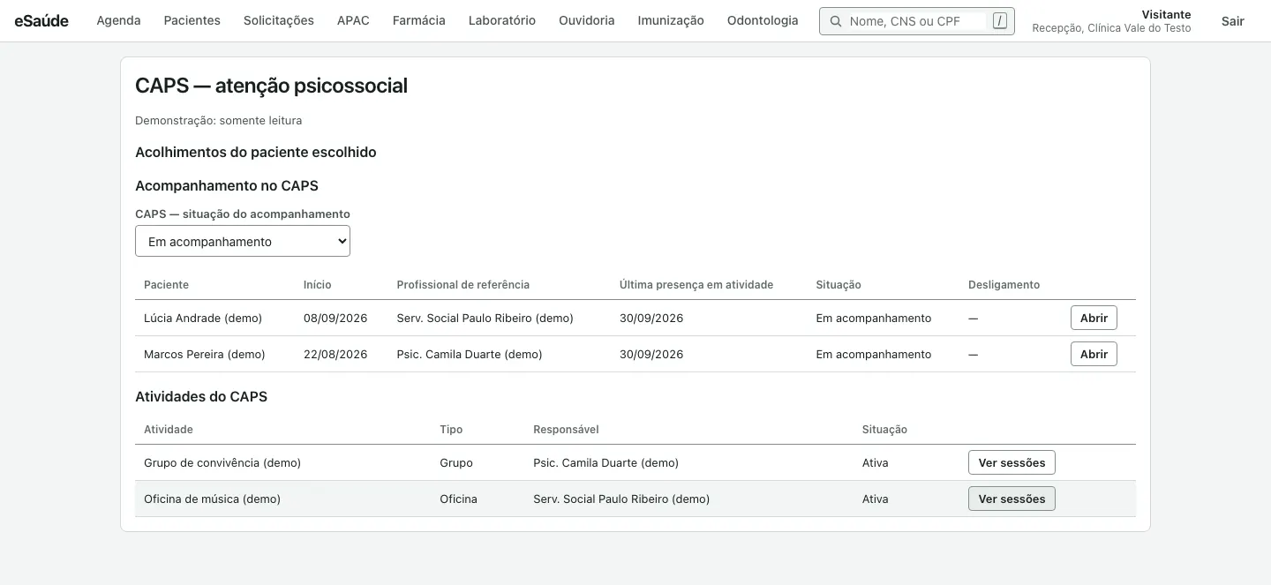
Task: Focus the Nome, CNS ou CPF search field
Action: 915,21
